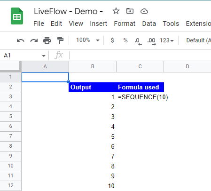Click output cell with value 10
Viewport: 211px width, 191px height.
pos(93,186)
